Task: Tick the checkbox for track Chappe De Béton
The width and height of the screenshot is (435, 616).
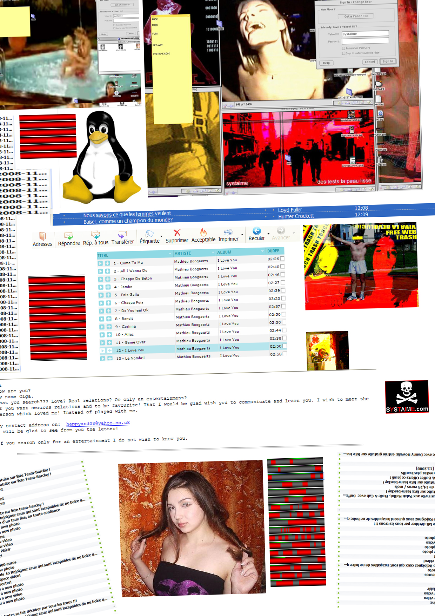Action: pyautogui.click(x=283, y=275)
